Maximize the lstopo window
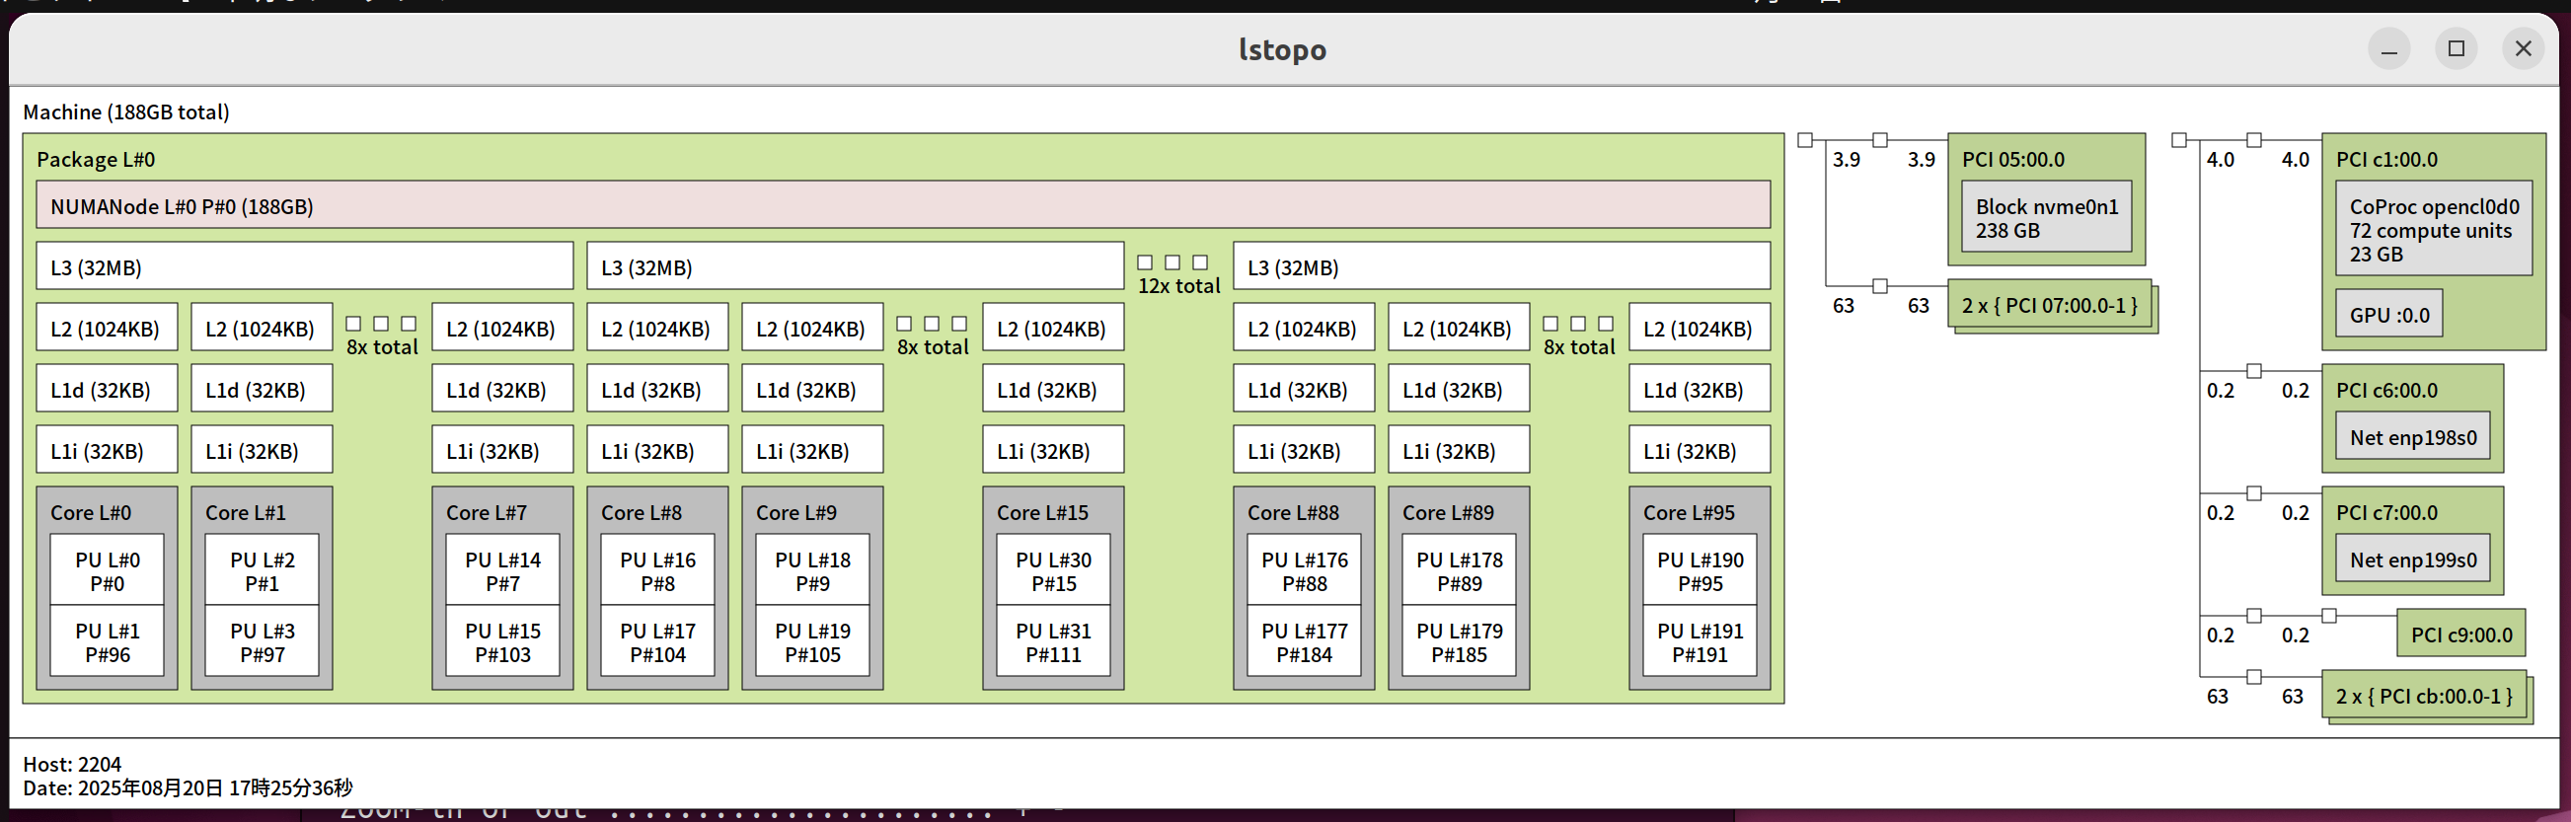Viewport: 2571px width, 822px height. point(2456,49)
